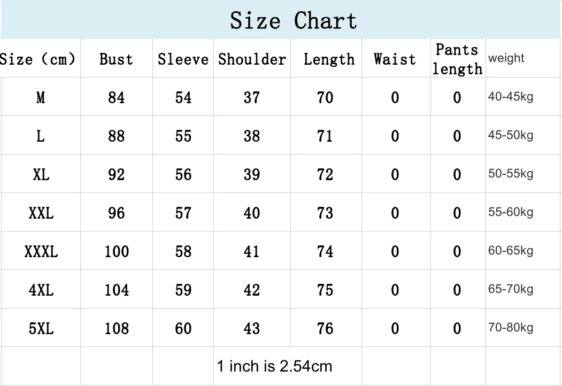Click length value 72 cell
This screenshot has width=562, height=386.
(x=326, y=174)
